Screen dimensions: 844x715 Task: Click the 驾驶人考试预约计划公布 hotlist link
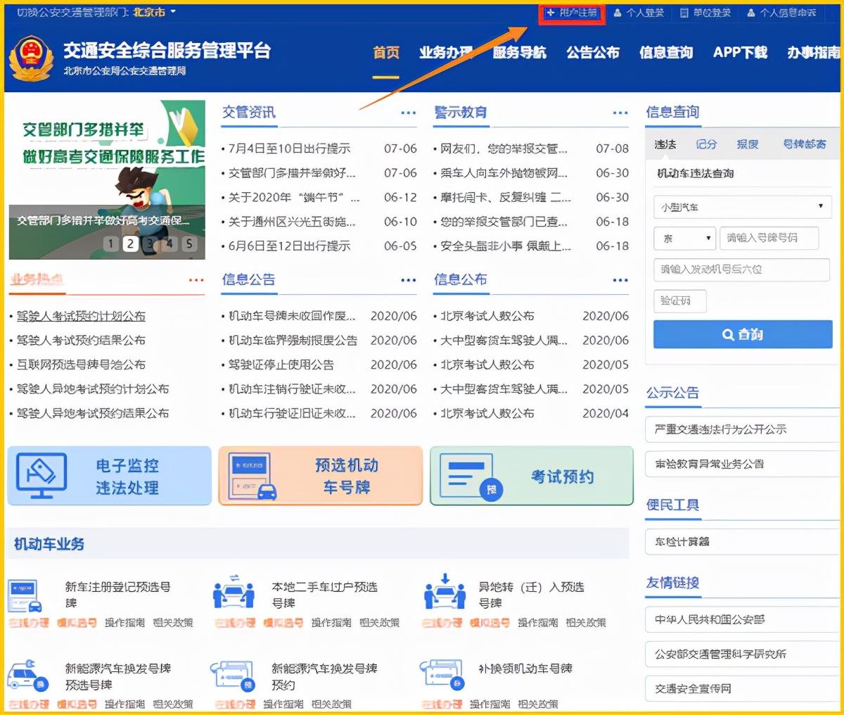(x=81, y=315)
